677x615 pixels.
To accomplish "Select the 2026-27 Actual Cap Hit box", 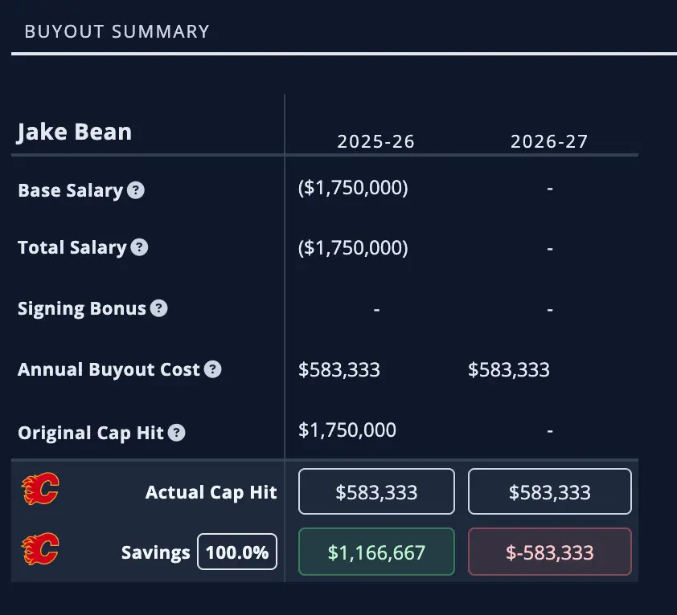I will point(550,491).
